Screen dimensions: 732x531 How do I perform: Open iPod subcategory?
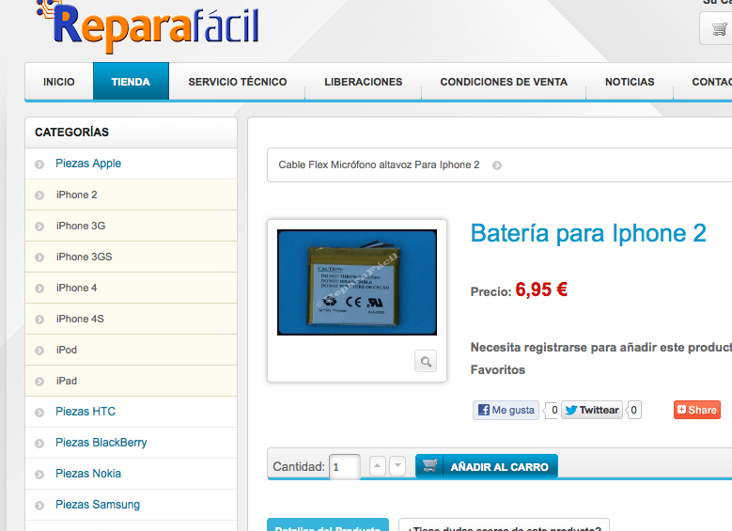(67, 350)
